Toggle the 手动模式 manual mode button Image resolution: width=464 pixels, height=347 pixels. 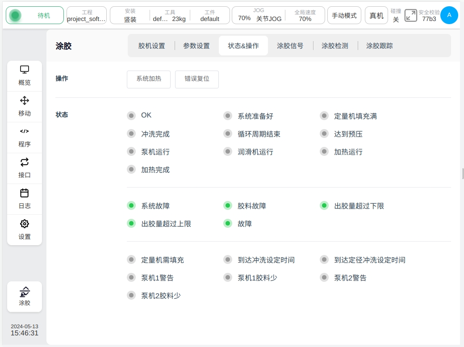(344, 15)
